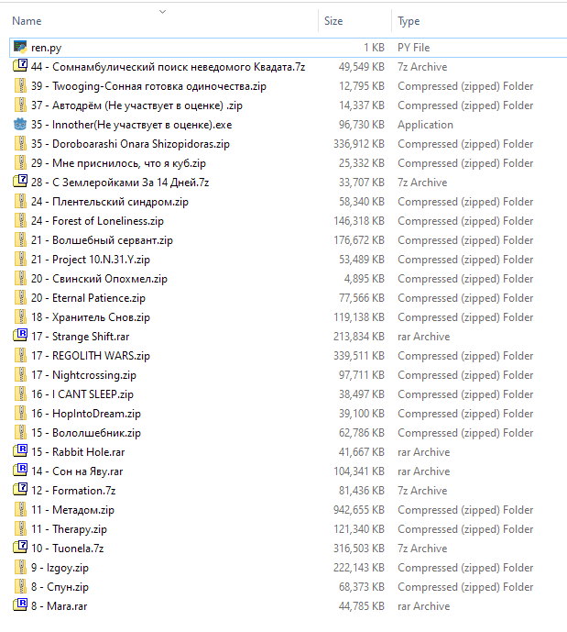Screen dimensions: 567x632
Task: Select file name 17 - REGOLITH WARS.zip
Action: tap(91, 356)
